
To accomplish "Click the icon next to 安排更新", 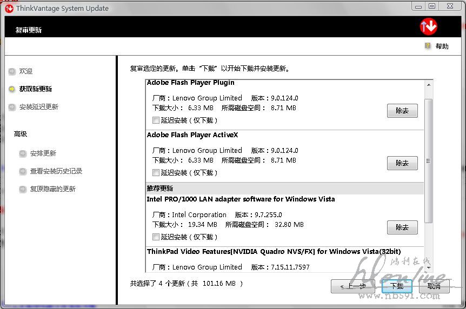I will (x=23, y=153).
